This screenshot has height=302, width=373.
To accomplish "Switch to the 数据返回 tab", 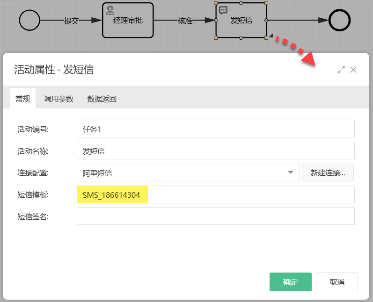I will [102, 99].
